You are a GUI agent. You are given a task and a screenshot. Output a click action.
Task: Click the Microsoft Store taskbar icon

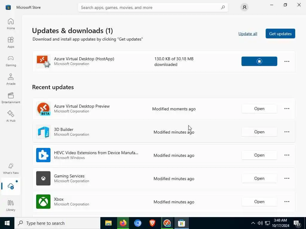181,223
